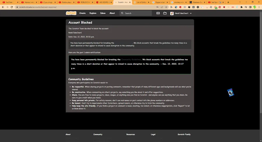Open the media controls playlist icon
Image resolution: width=262 pixels, height=142 pixels.
pos(246,7)
